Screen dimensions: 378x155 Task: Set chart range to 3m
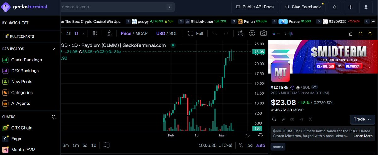pyautogui.click(x=66, y=145)
